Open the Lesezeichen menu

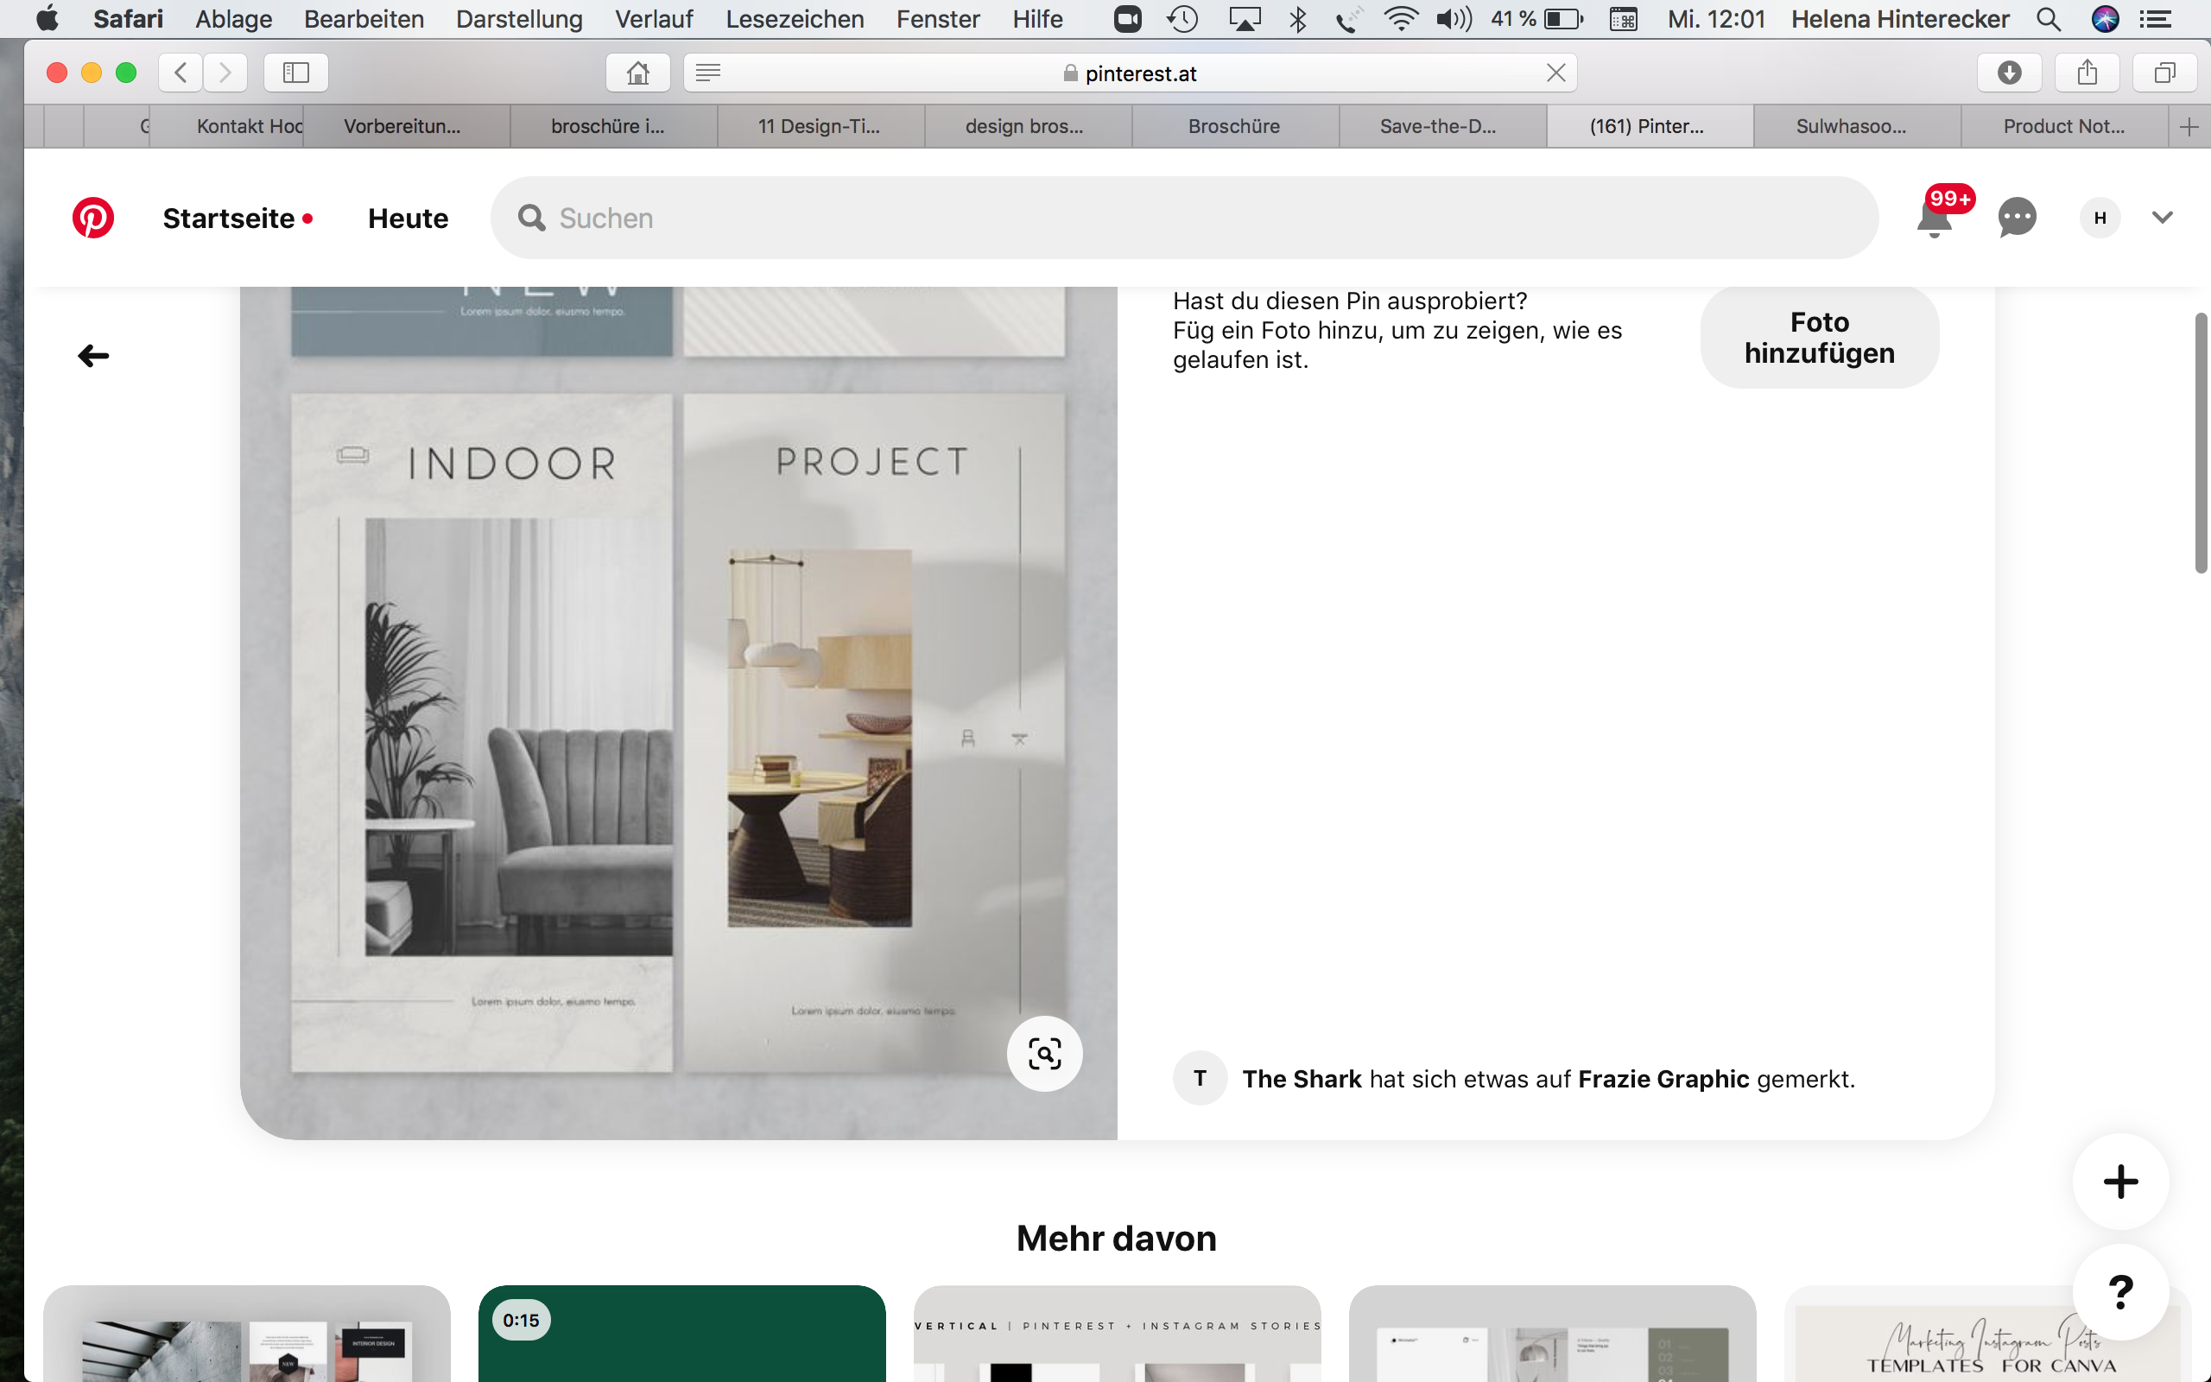point(794,19)
